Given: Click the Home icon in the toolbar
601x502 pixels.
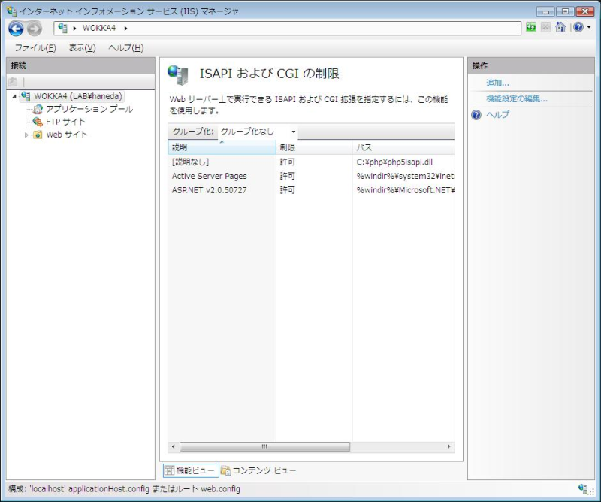Looking at the screenshot, I should (560, 27).
